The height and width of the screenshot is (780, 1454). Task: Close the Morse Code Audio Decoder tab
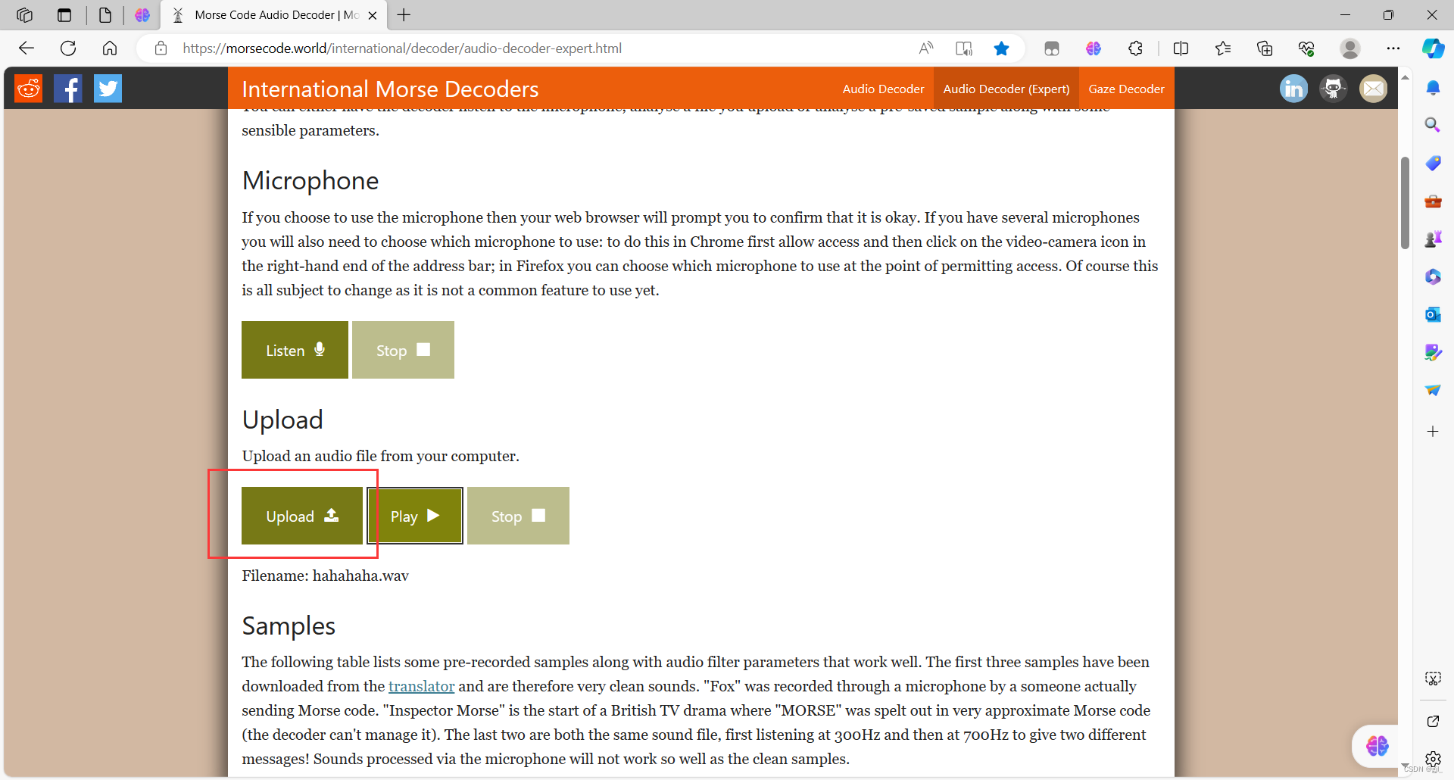coord(373,15)
